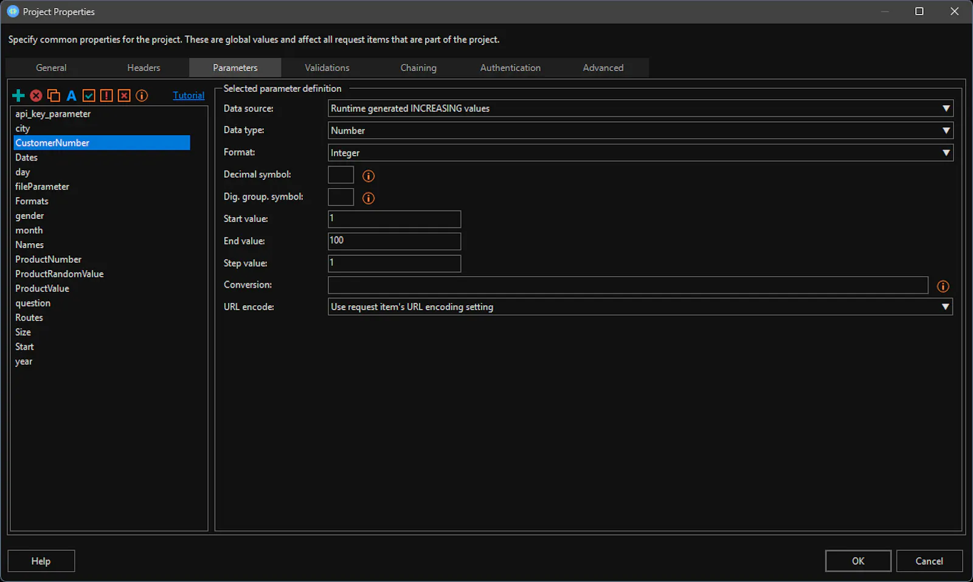Select the ProductRandomValue parameter

coord(102,274)
